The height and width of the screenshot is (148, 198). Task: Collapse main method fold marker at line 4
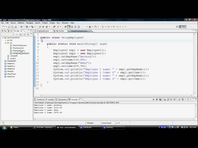39,44
